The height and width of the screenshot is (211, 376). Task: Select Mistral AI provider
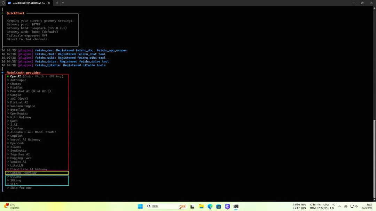click(x=17, y=102)
